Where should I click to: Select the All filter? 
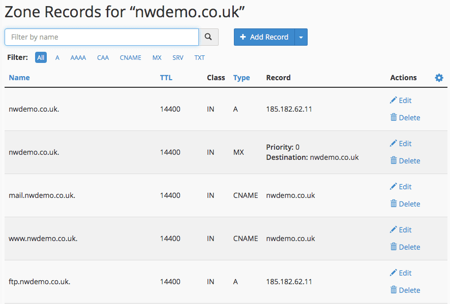41,57
